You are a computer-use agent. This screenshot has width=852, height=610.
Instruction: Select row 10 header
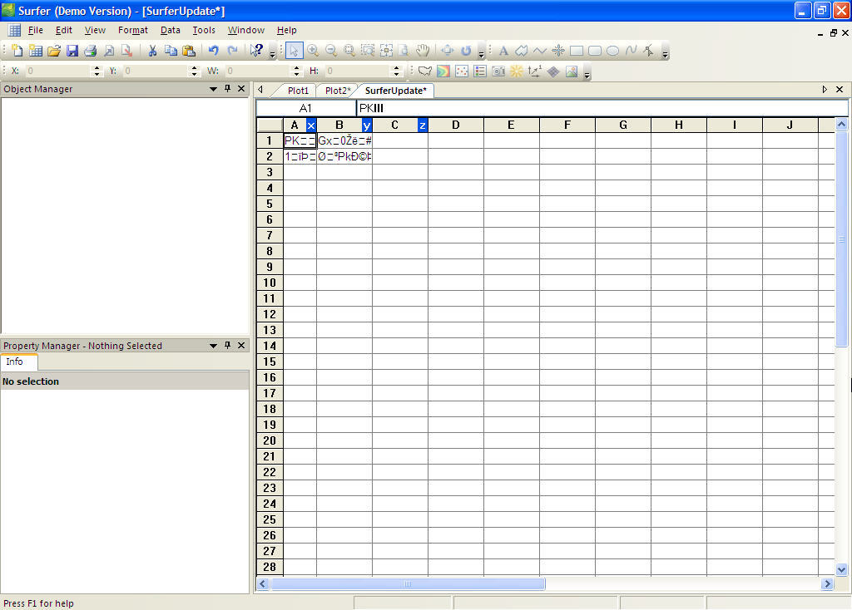tap(269, 283)
